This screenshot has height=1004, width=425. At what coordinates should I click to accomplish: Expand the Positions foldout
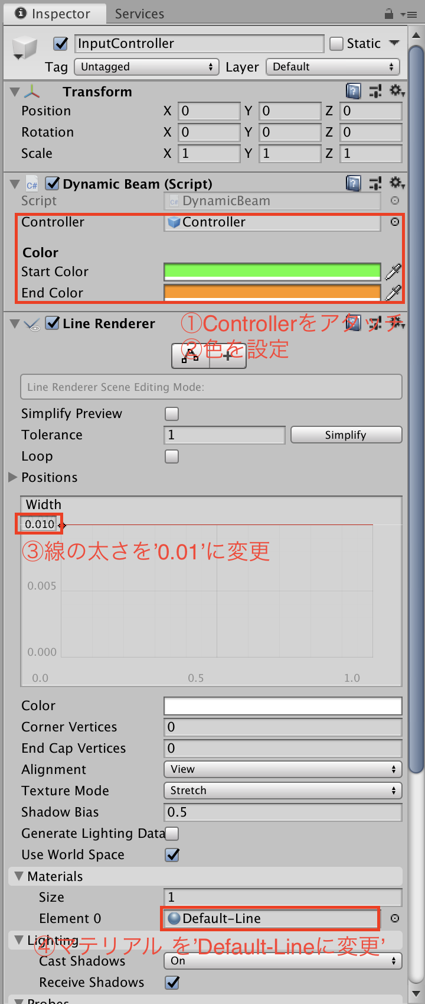[x=13, y=477]
